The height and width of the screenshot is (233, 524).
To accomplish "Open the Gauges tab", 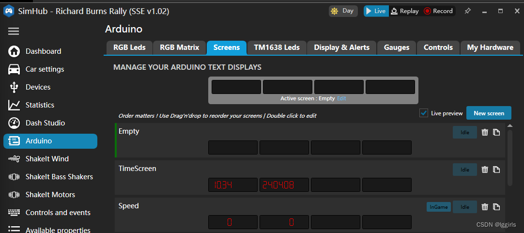I will tap(397, 47).
